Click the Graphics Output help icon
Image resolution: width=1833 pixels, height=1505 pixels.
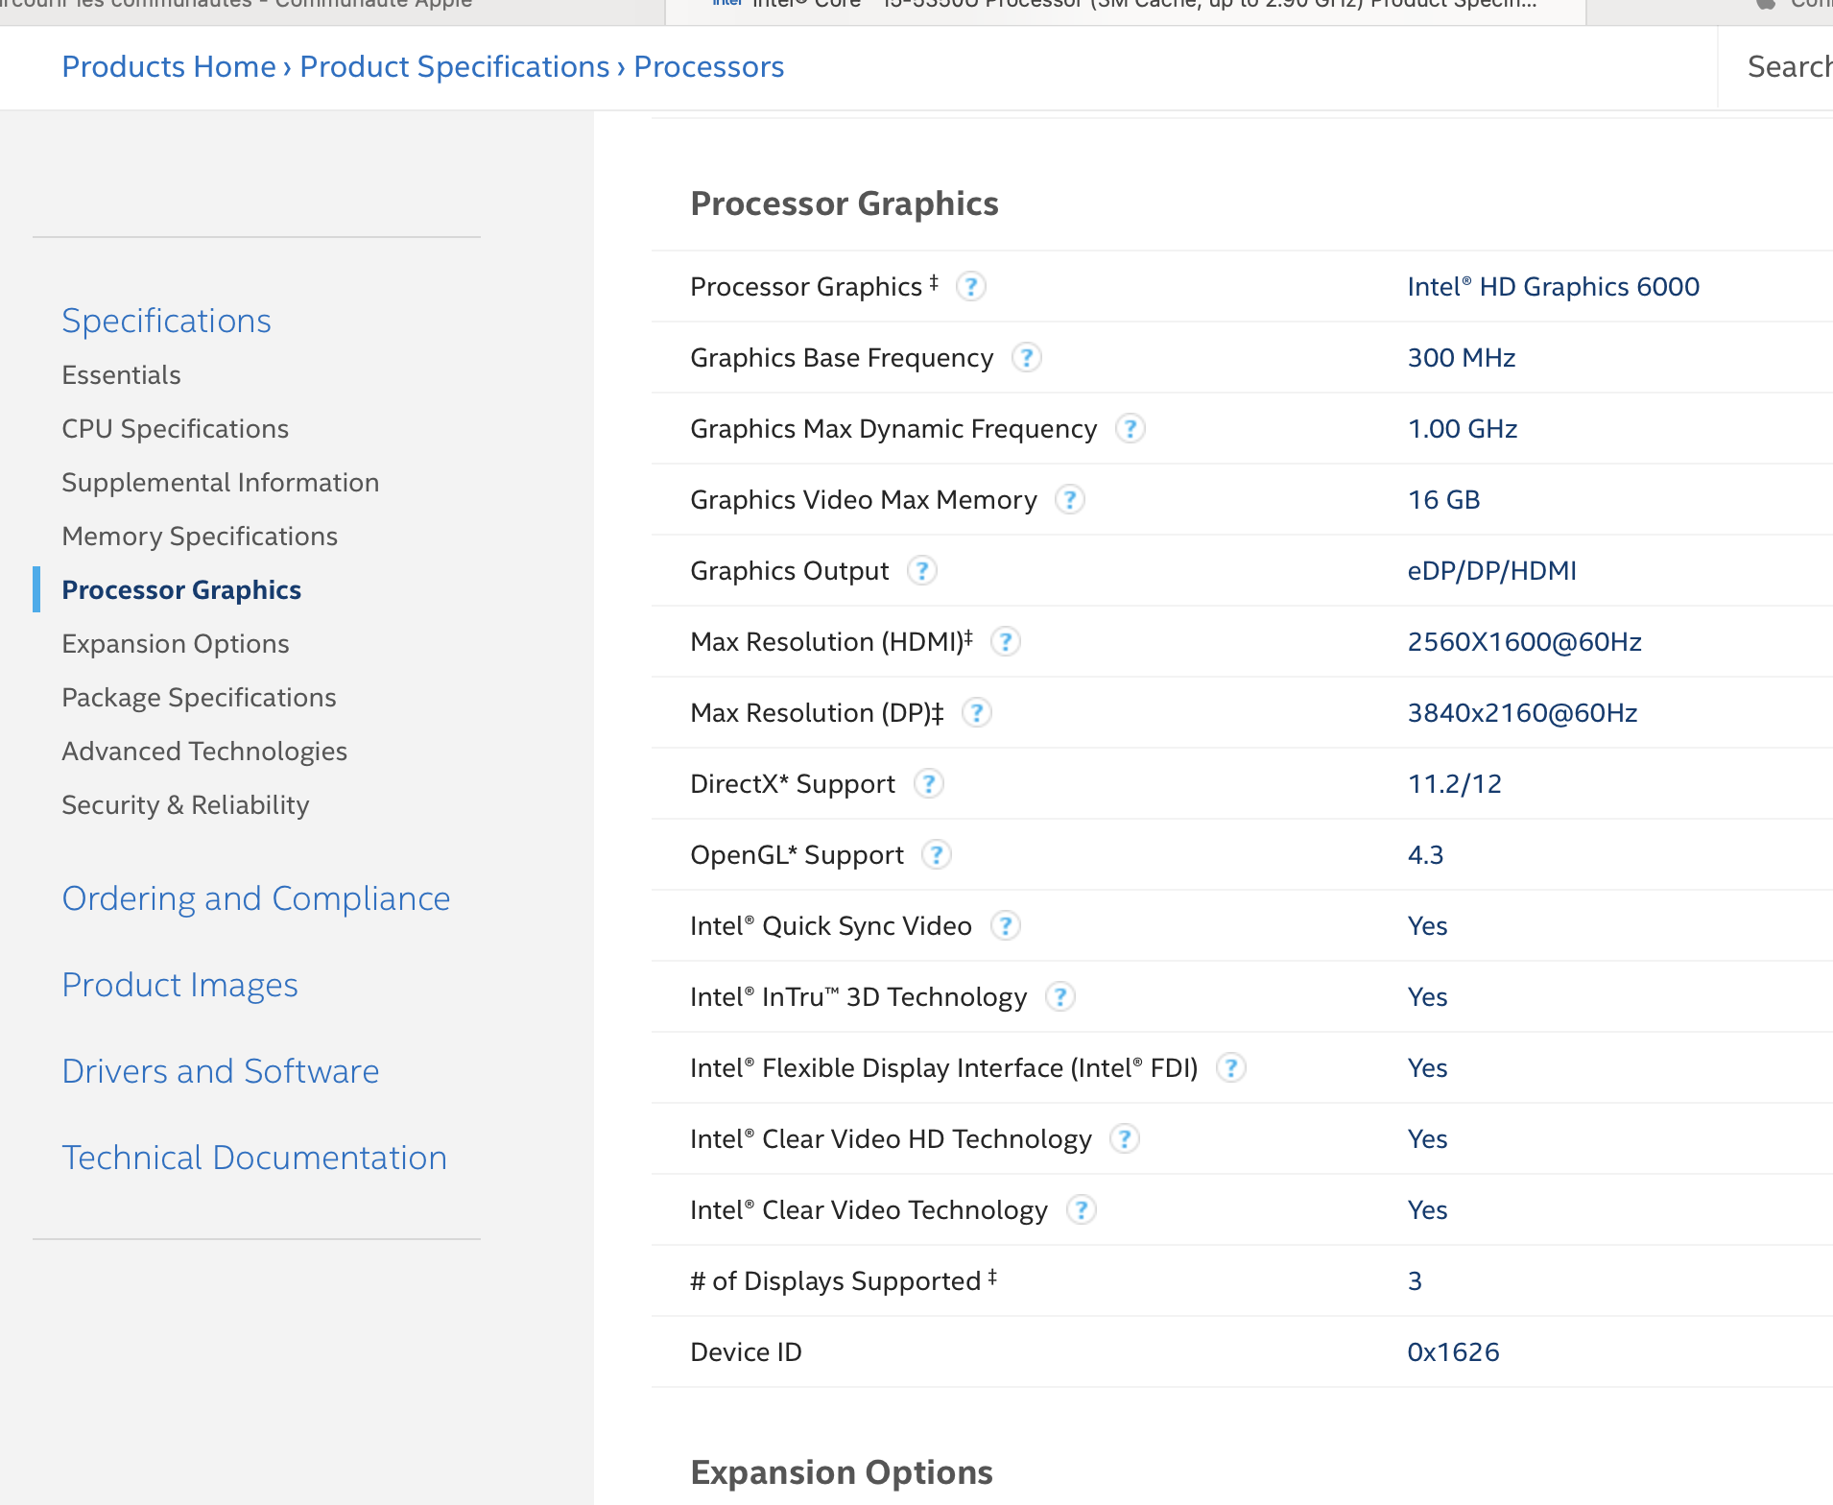point(921,571)
